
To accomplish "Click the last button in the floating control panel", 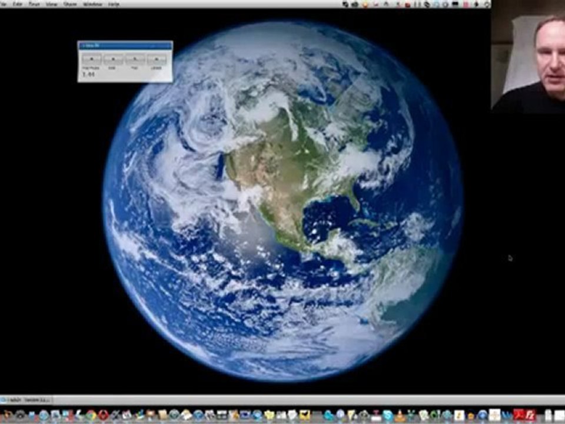I will 157,59.
